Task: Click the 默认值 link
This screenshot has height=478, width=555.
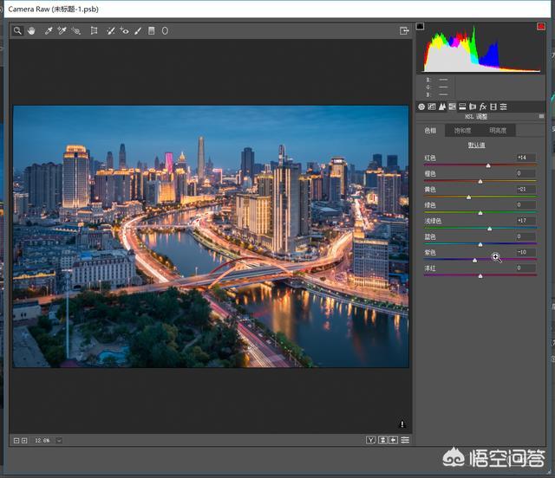Action: 478,145
